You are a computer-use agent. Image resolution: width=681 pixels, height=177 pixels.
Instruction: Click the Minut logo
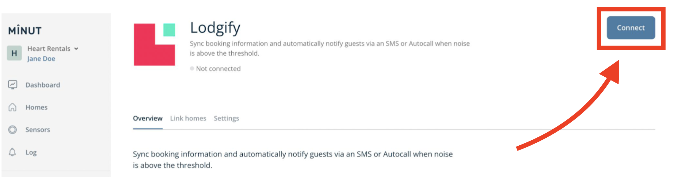click(25, 30)
